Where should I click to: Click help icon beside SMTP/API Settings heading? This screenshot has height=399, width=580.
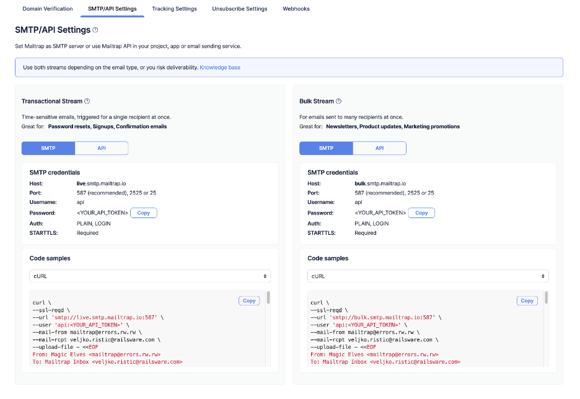click(x=95, y=30)
